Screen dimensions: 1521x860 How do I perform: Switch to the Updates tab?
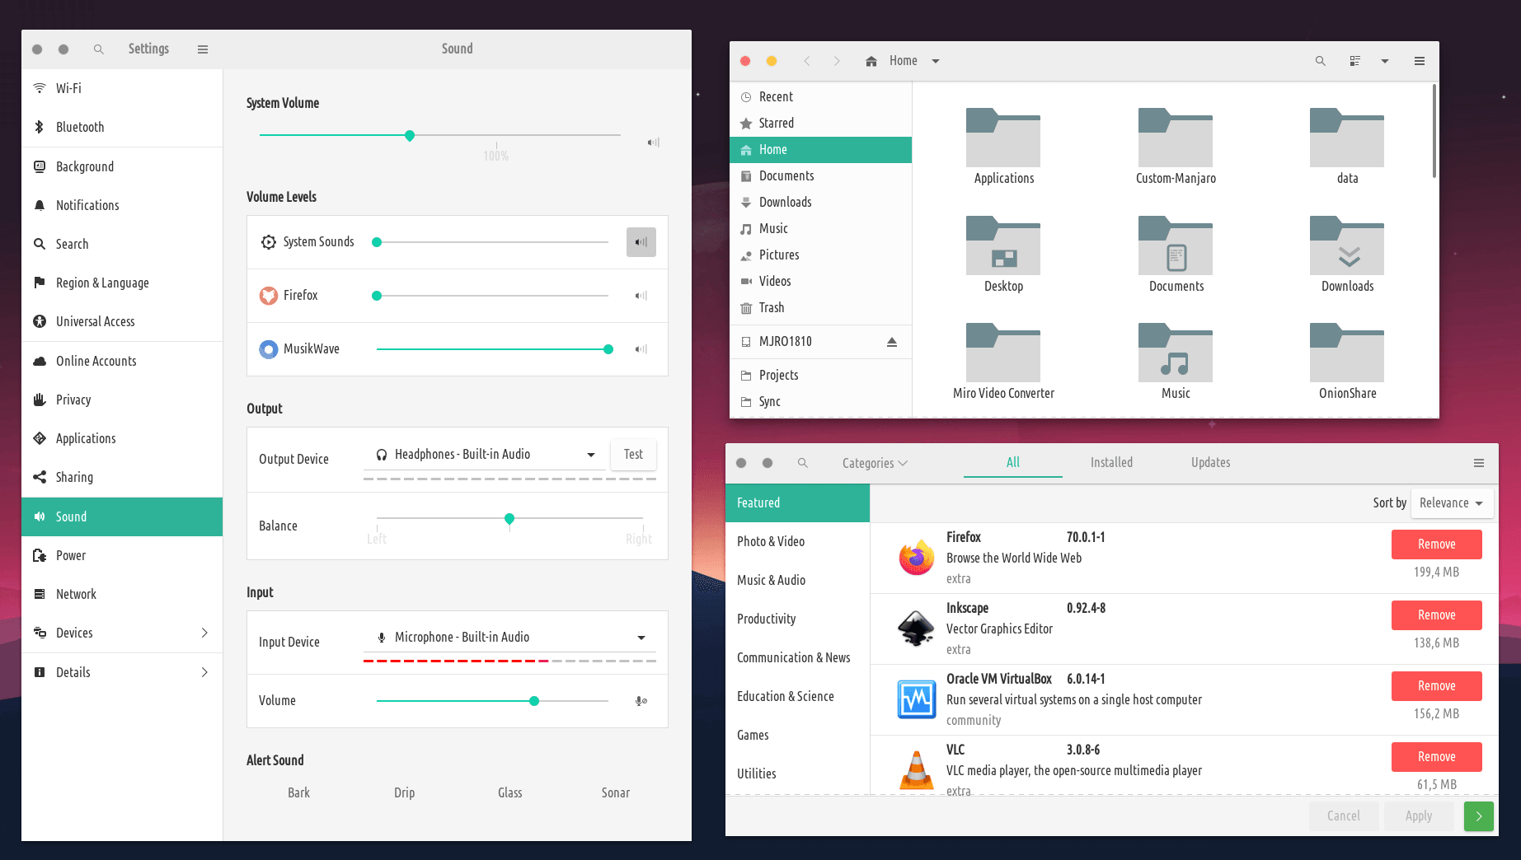(x=1210, y=463)
